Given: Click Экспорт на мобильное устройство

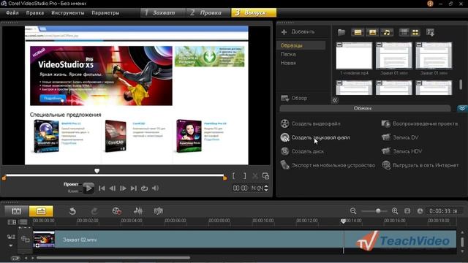Looking at the screenshot, I should pos(328,165).
